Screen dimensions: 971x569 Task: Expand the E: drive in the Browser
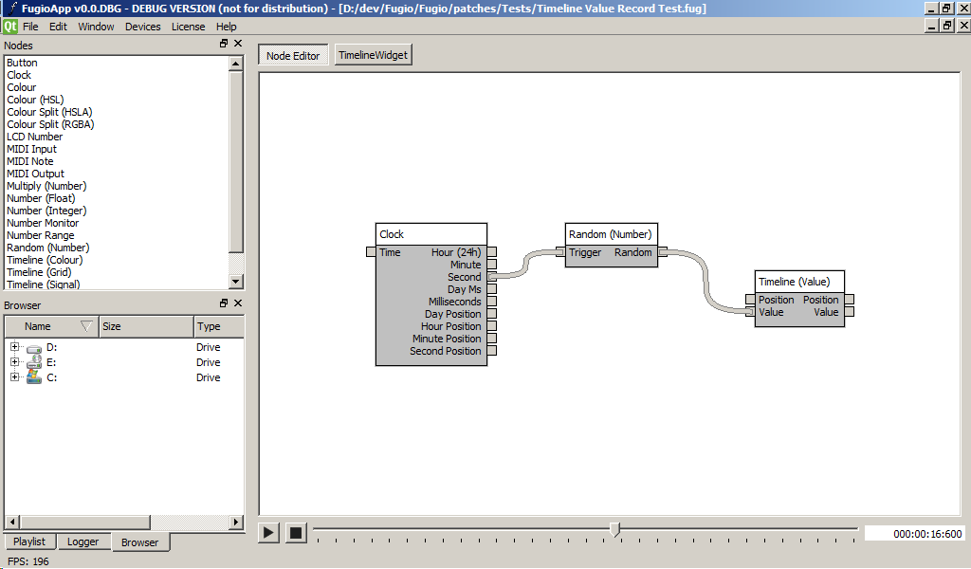click(x=14, y=362)
